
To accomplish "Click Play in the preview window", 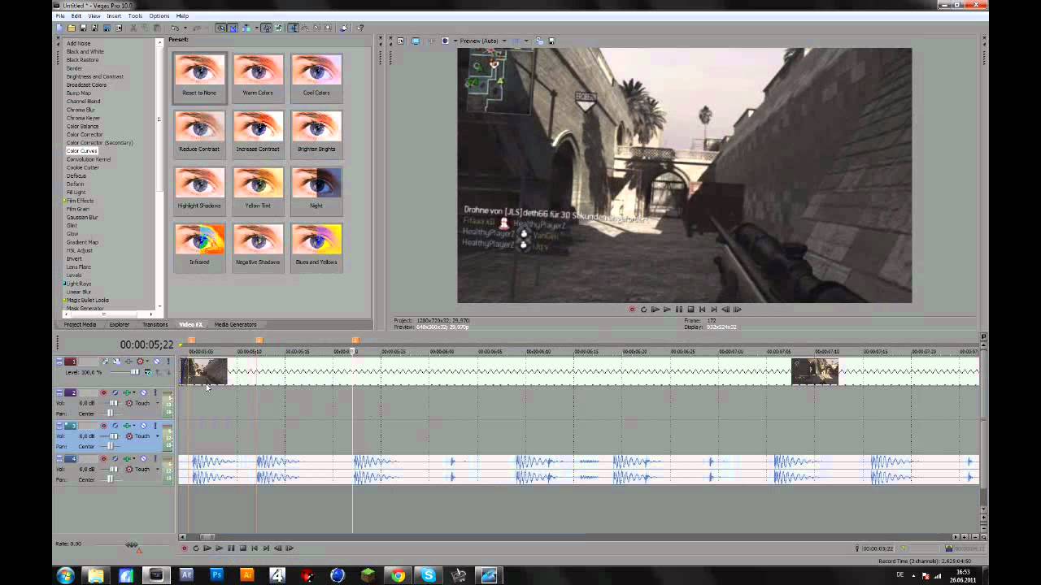I will (x=667, y=309).
